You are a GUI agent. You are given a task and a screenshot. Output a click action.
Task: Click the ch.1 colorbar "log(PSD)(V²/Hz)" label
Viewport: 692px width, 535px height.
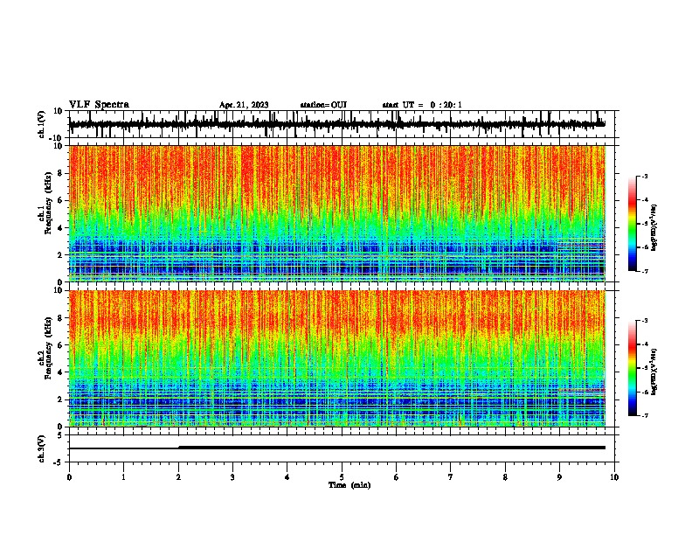tap(654, 228)
